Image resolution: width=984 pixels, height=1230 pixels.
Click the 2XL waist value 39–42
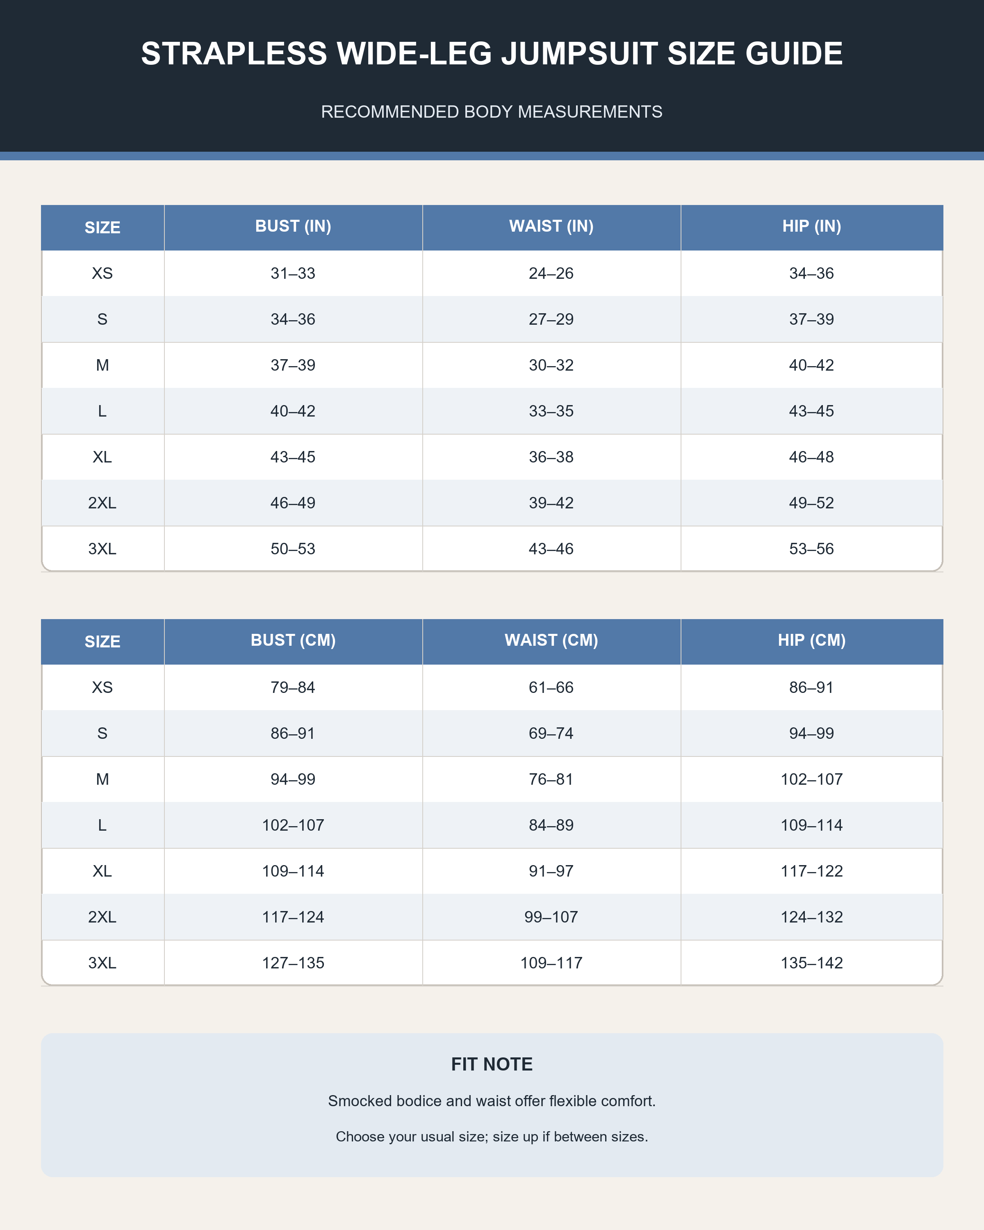coord(551,503)
